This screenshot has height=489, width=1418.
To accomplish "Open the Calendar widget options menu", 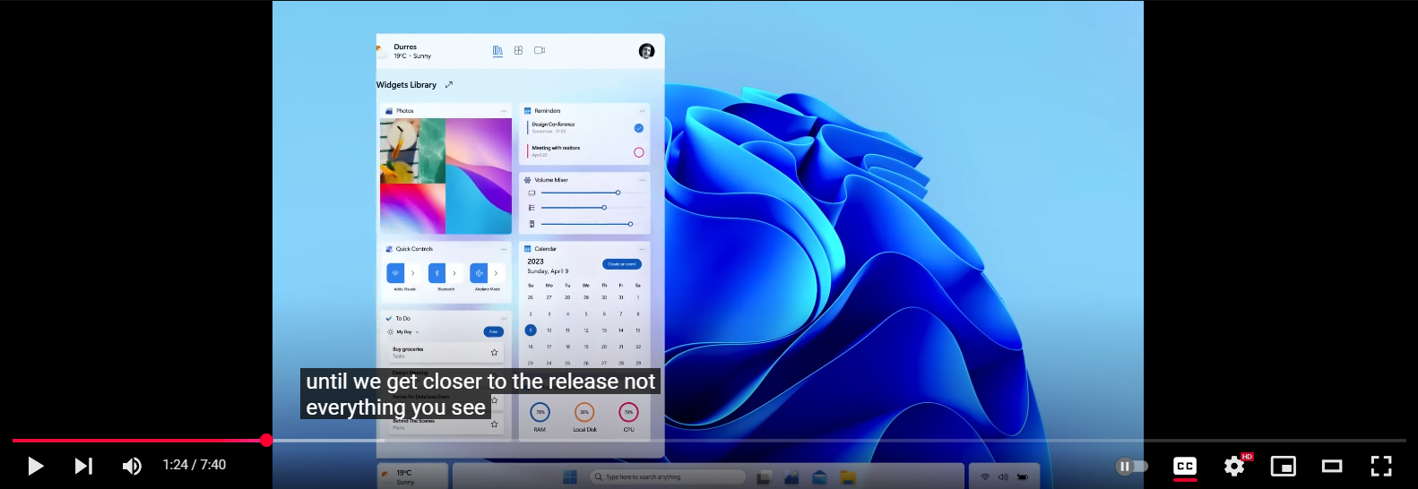I will (x=642, y=249).
